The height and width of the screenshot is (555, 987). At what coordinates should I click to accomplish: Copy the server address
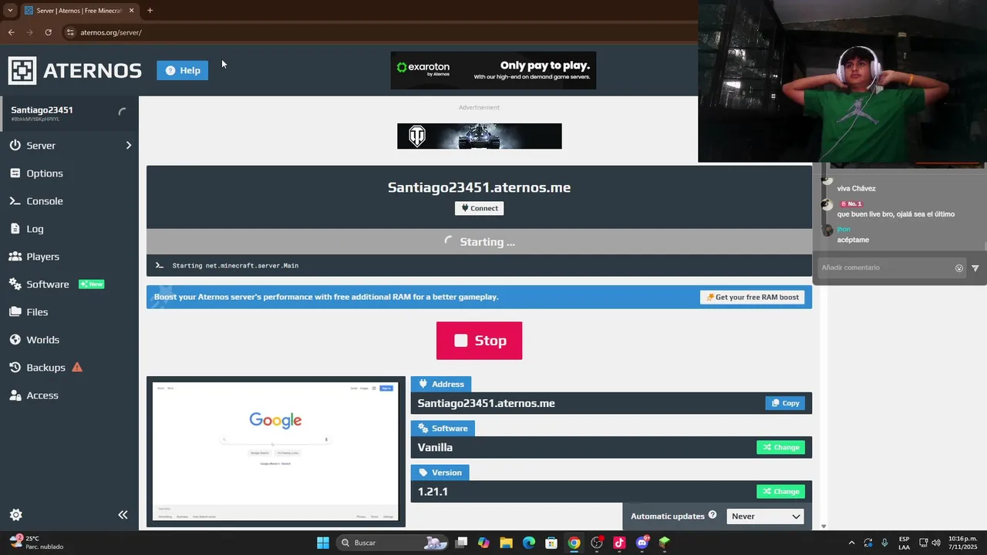click(x=785, y=403)
